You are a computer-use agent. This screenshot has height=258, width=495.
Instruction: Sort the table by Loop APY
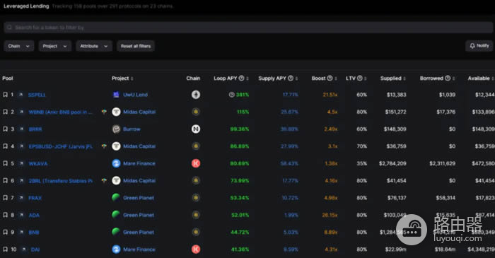pos(248,78)
